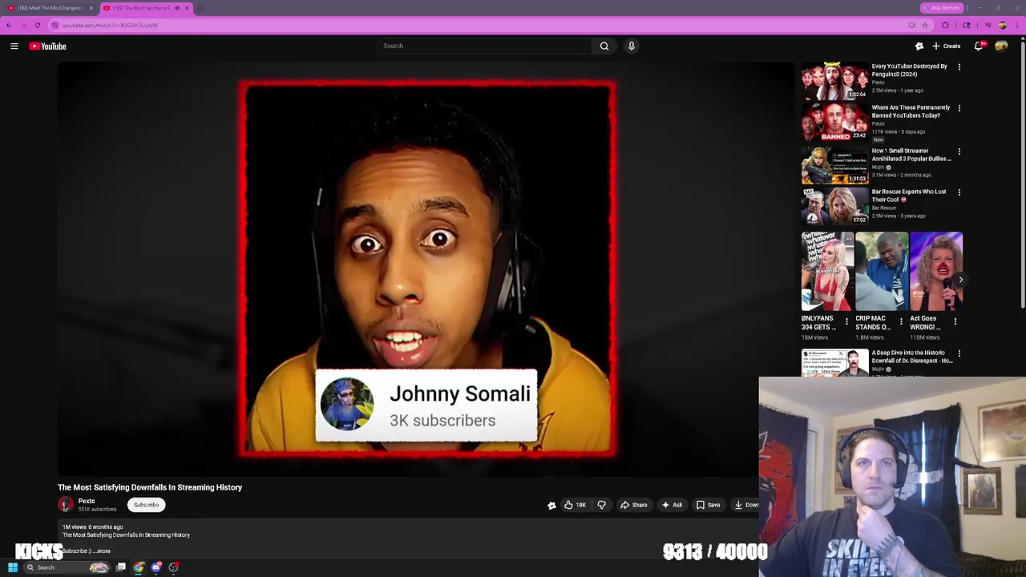Screen dimensions: 1026x577
Task: Save the video to a playlist
Action: [x=708, y=505]
